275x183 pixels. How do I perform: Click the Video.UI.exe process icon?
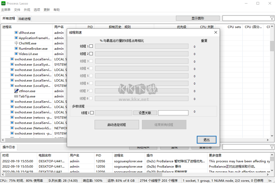(16, 54)
